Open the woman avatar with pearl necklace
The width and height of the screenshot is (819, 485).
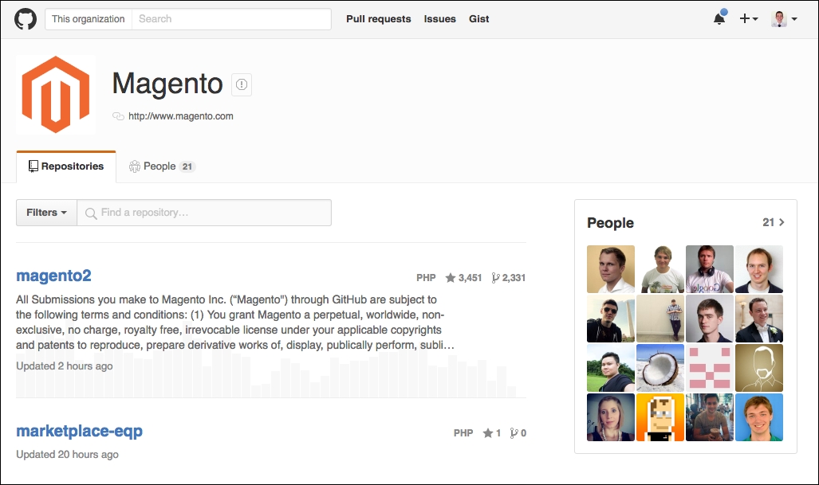(611, 417)
